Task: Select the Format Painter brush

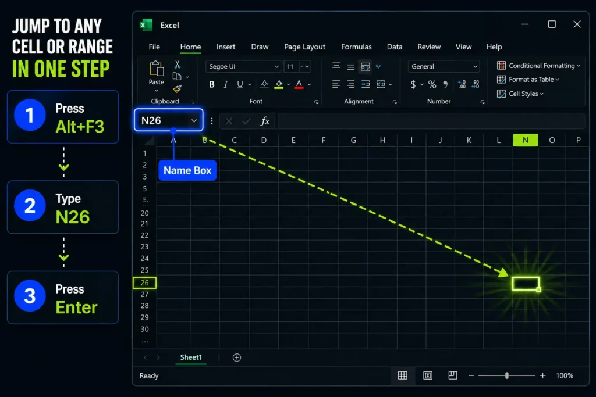Action: click(x=177, y=89)
